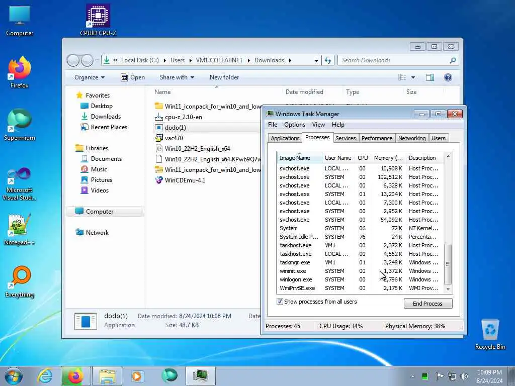Click the network tray icon
The height and width of the screenshot is (386, 515).
click(452, 376)
